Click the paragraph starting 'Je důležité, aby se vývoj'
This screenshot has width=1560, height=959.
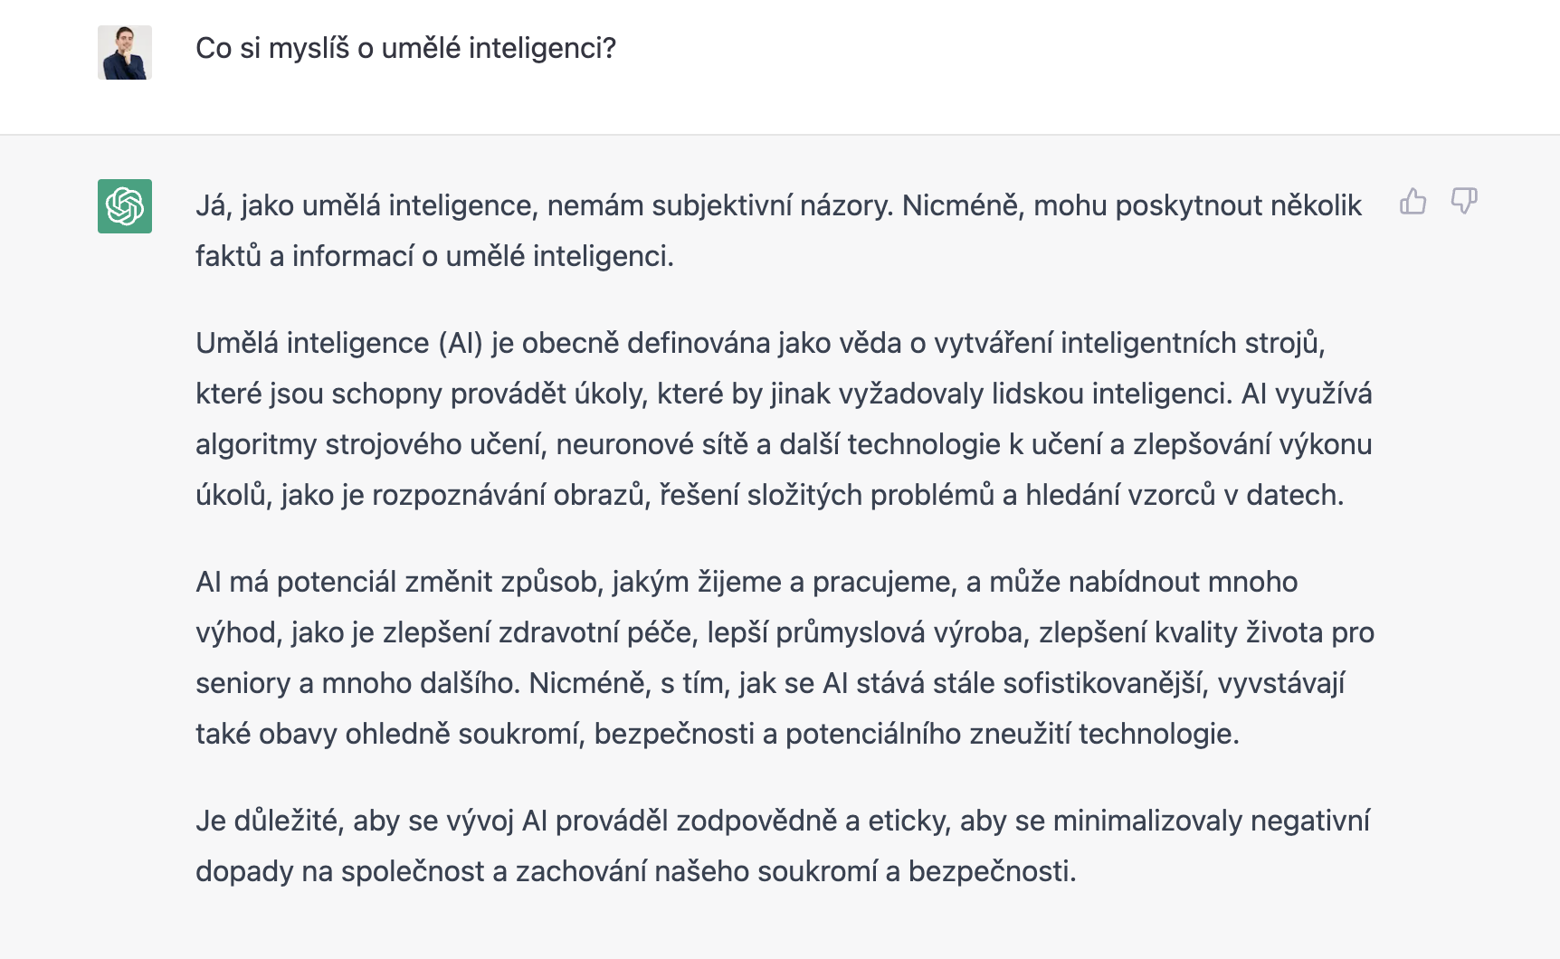783,846
